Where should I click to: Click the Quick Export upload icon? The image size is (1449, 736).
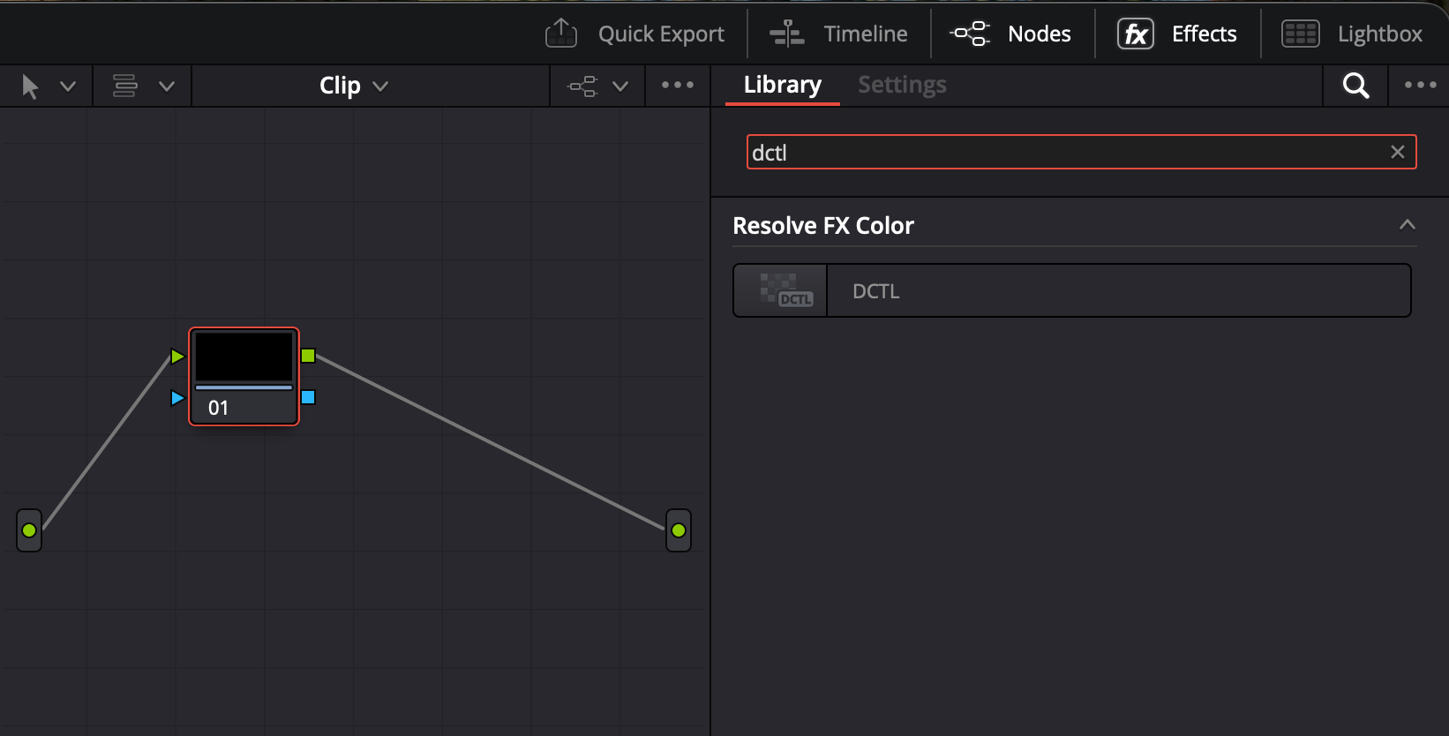pos(561,34)
